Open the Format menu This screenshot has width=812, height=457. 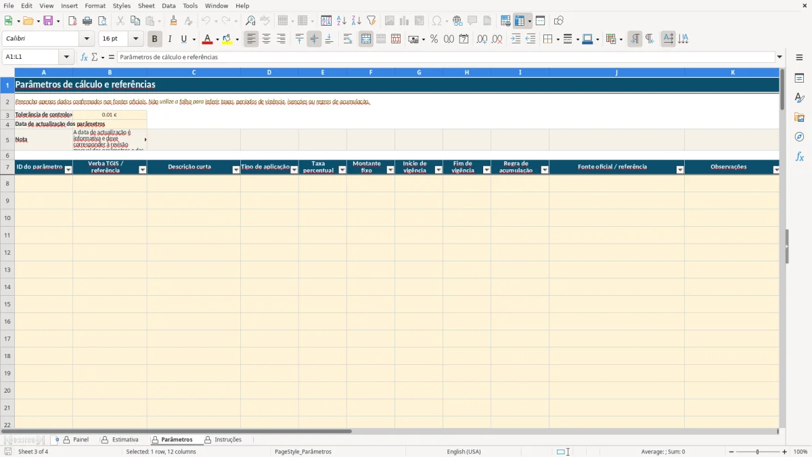click(95, 5)
